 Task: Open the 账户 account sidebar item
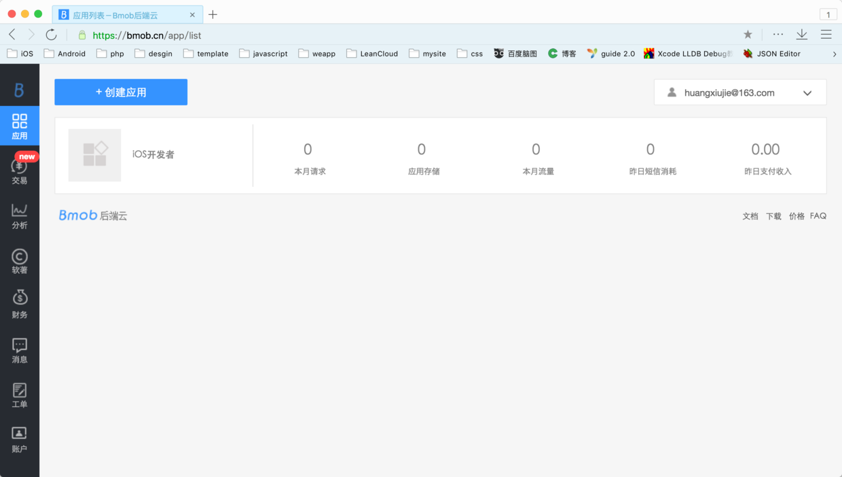(x=20, y=440)
